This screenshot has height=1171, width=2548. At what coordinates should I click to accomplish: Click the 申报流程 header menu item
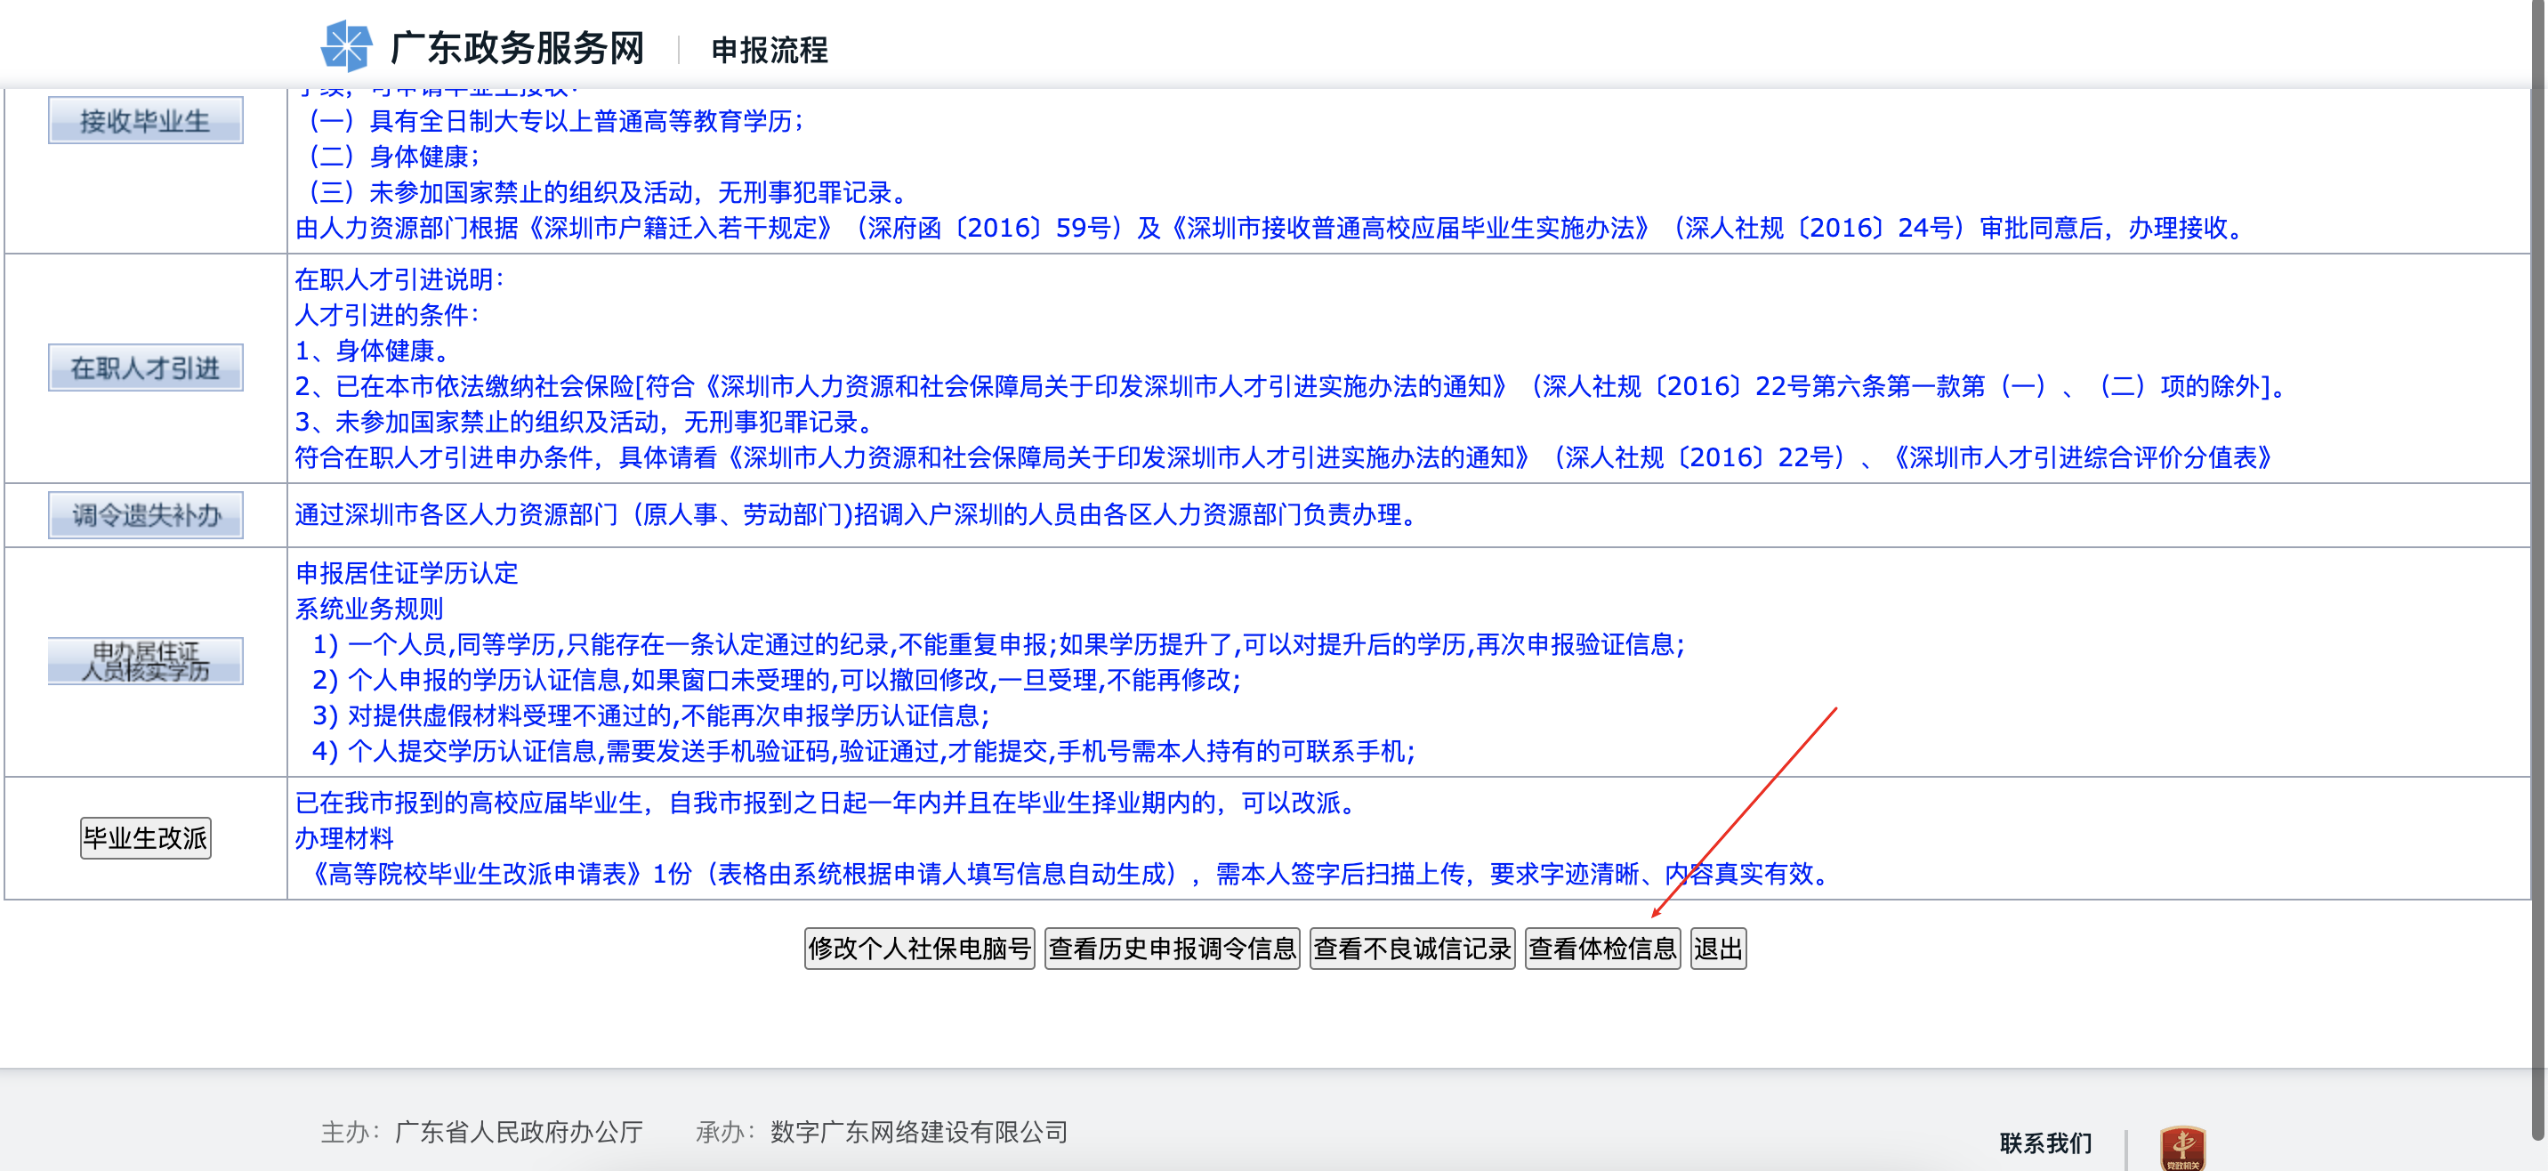[x=770, y=52]
